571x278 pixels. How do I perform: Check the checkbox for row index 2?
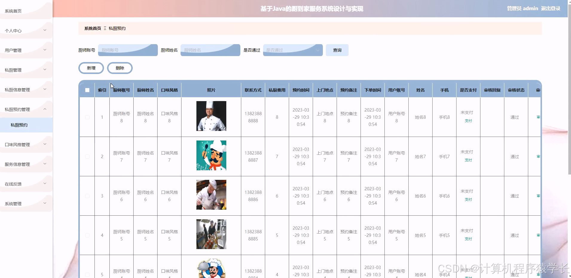[87, 157]
